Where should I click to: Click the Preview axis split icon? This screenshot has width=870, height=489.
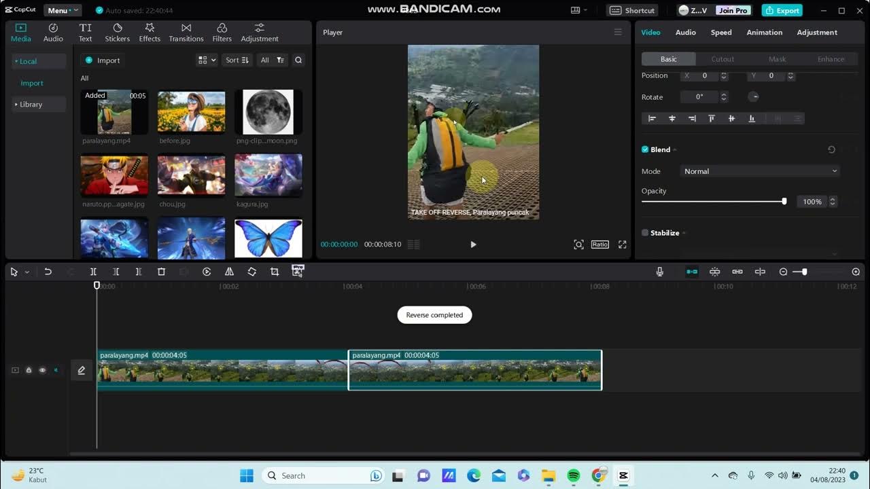tap(760, 272)
